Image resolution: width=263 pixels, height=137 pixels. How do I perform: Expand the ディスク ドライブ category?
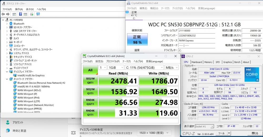click(x=7, y=68)
